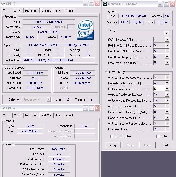Click the Intel Core 2 Duo logo
The width and height of the screenshot is (176, 177).
pyautogui.click(x=85, y=30)
